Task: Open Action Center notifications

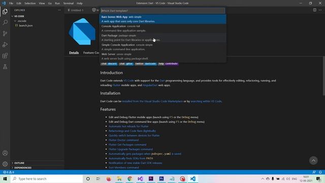Action: [x=318, y=178]
